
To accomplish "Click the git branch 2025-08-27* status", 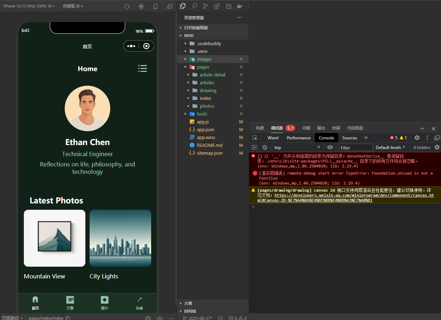I will pyautogui.click(x=198, y=318).
